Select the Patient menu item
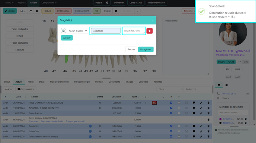Image resolution: width=256 pixels, height=143 pixels. [33, 3]
